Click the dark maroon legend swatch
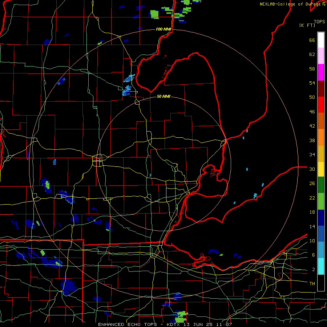This screenshot has width=327, height=327. click(321, 89)
